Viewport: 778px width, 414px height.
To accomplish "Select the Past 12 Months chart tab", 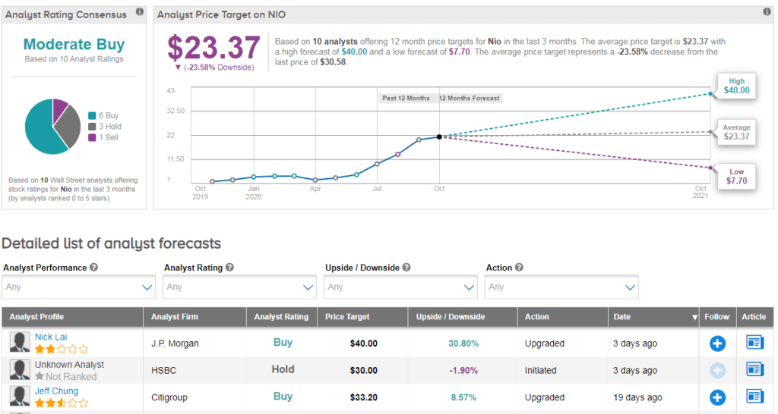I will coord(406,98).
